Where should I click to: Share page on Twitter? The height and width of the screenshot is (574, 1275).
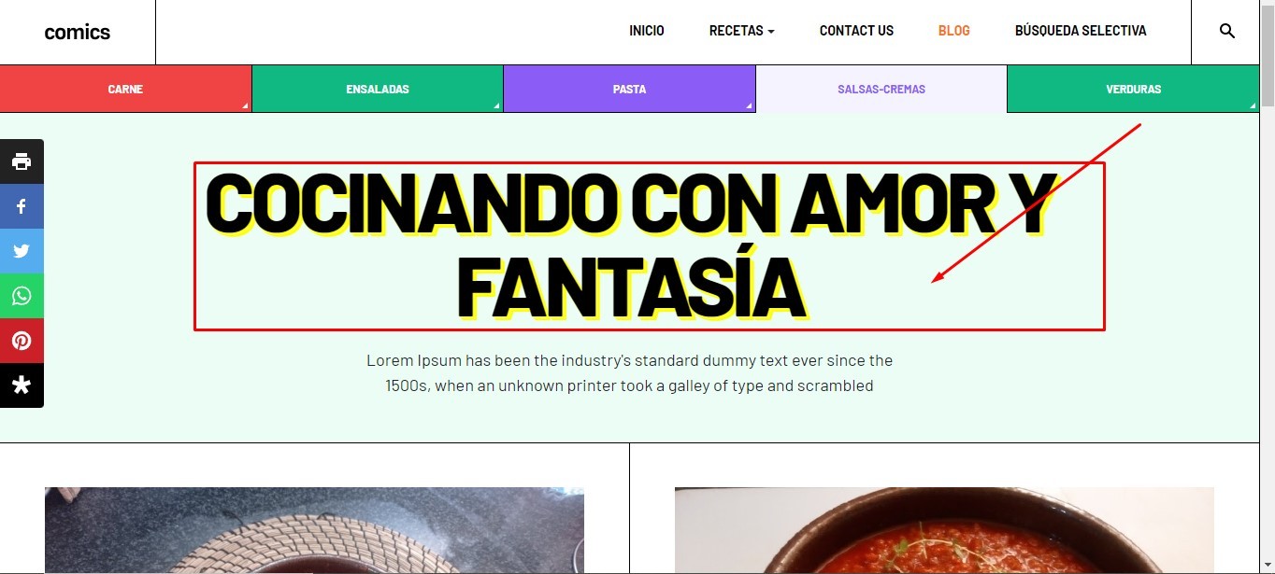point(21,251)
